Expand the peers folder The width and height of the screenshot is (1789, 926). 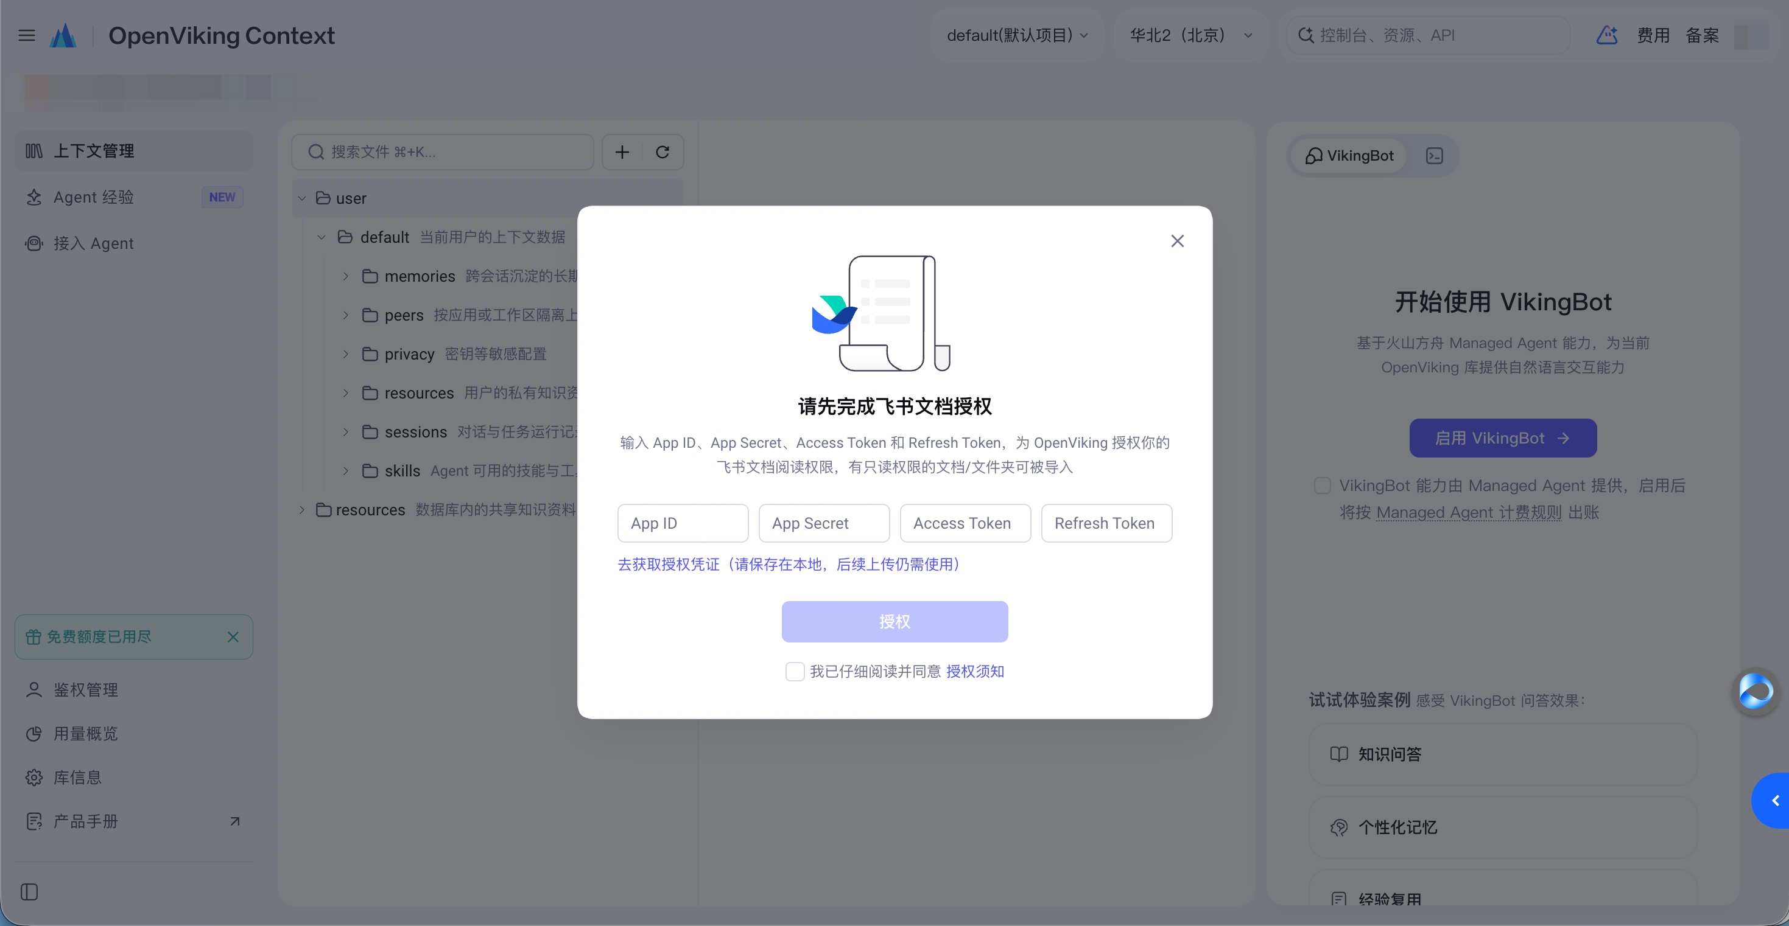[x=346, y=315]
